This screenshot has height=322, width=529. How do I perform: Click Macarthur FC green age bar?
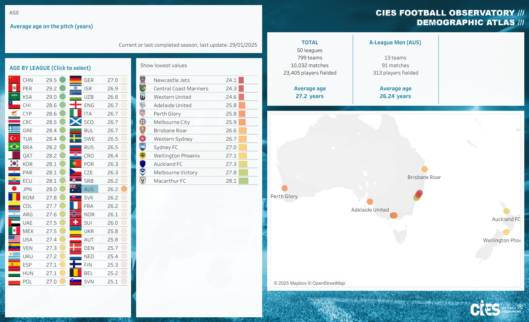[x=243, y=181]
